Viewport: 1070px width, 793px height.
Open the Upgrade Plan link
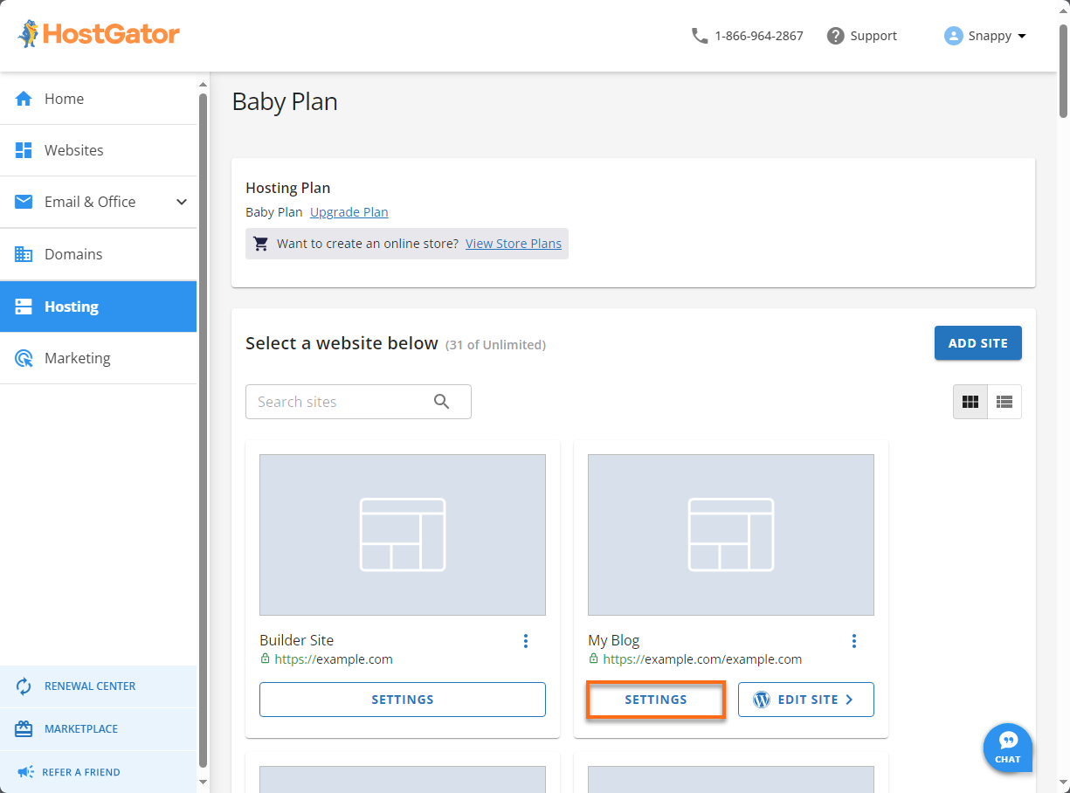(x=349, y=211)
